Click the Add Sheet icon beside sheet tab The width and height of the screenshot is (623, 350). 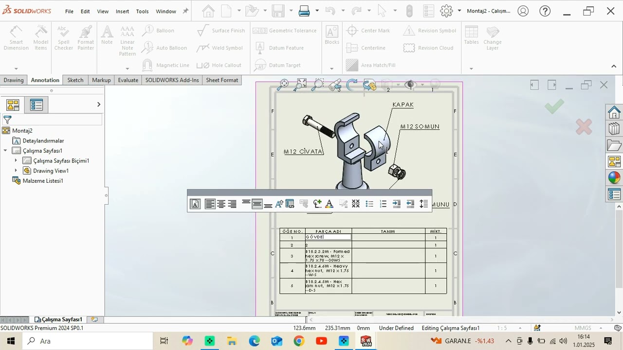pyautogui.click(x=94, y=319)
